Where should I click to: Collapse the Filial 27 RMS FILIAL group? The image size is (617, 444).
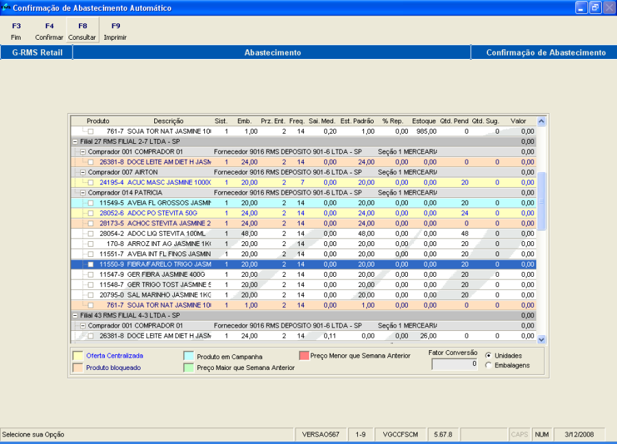[x=75, y=142]
